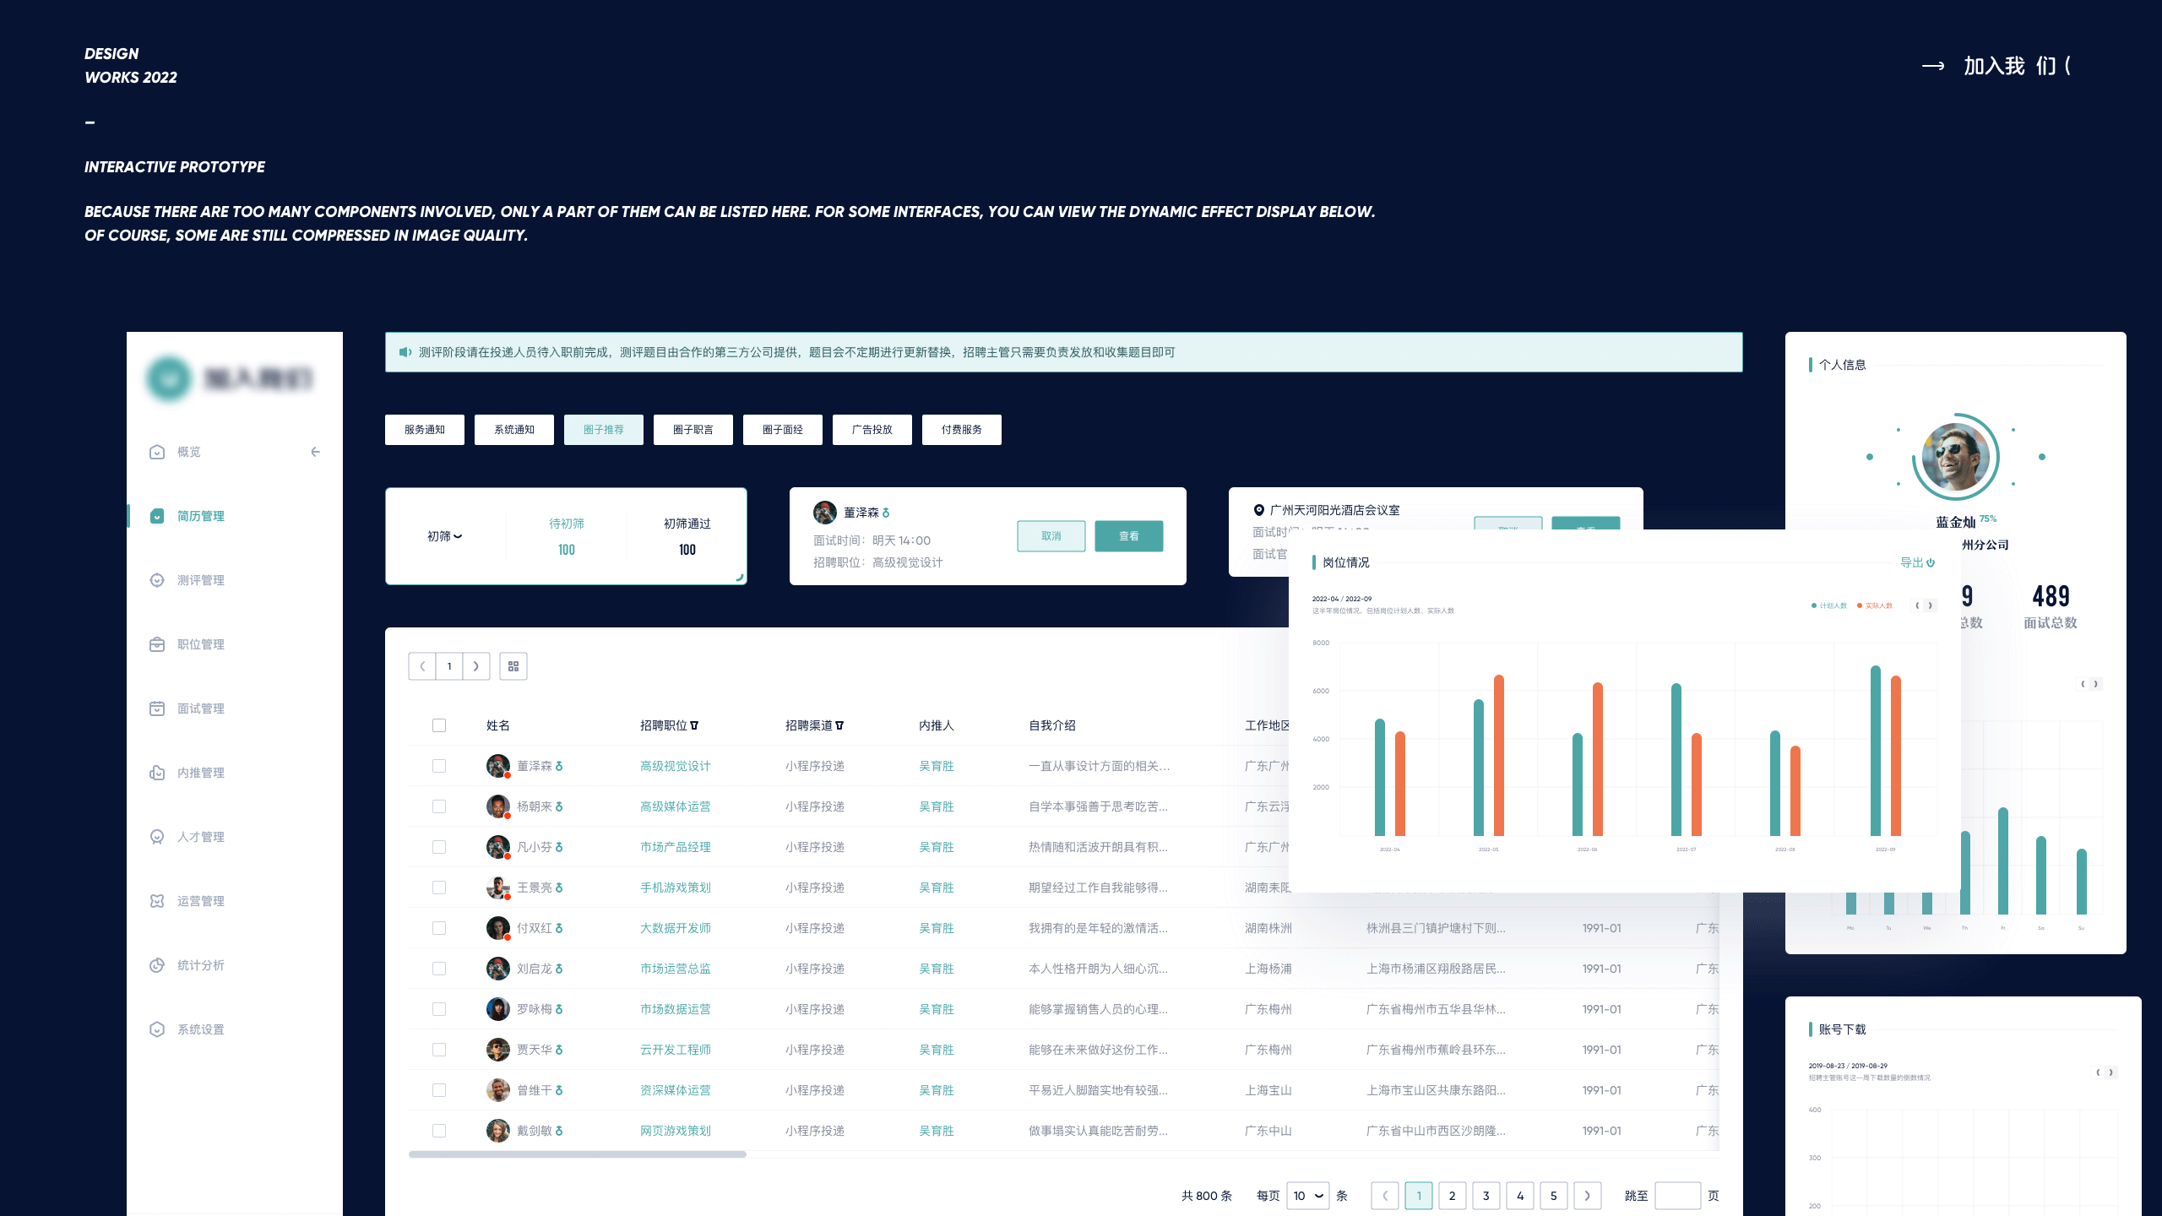Click the 人才管理 sidebar icon
The width and height of the screenshot is (2162, 1216).
click(157, 837)
